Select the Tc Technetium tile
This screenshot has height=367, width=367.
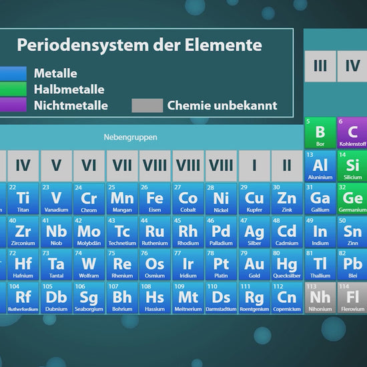tap(122, 232)
